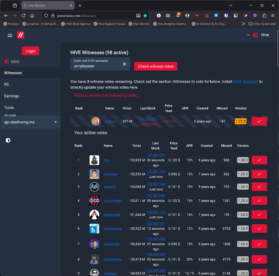Click the gtg hooded avatar
279x276 pixels.
[94, 160]
